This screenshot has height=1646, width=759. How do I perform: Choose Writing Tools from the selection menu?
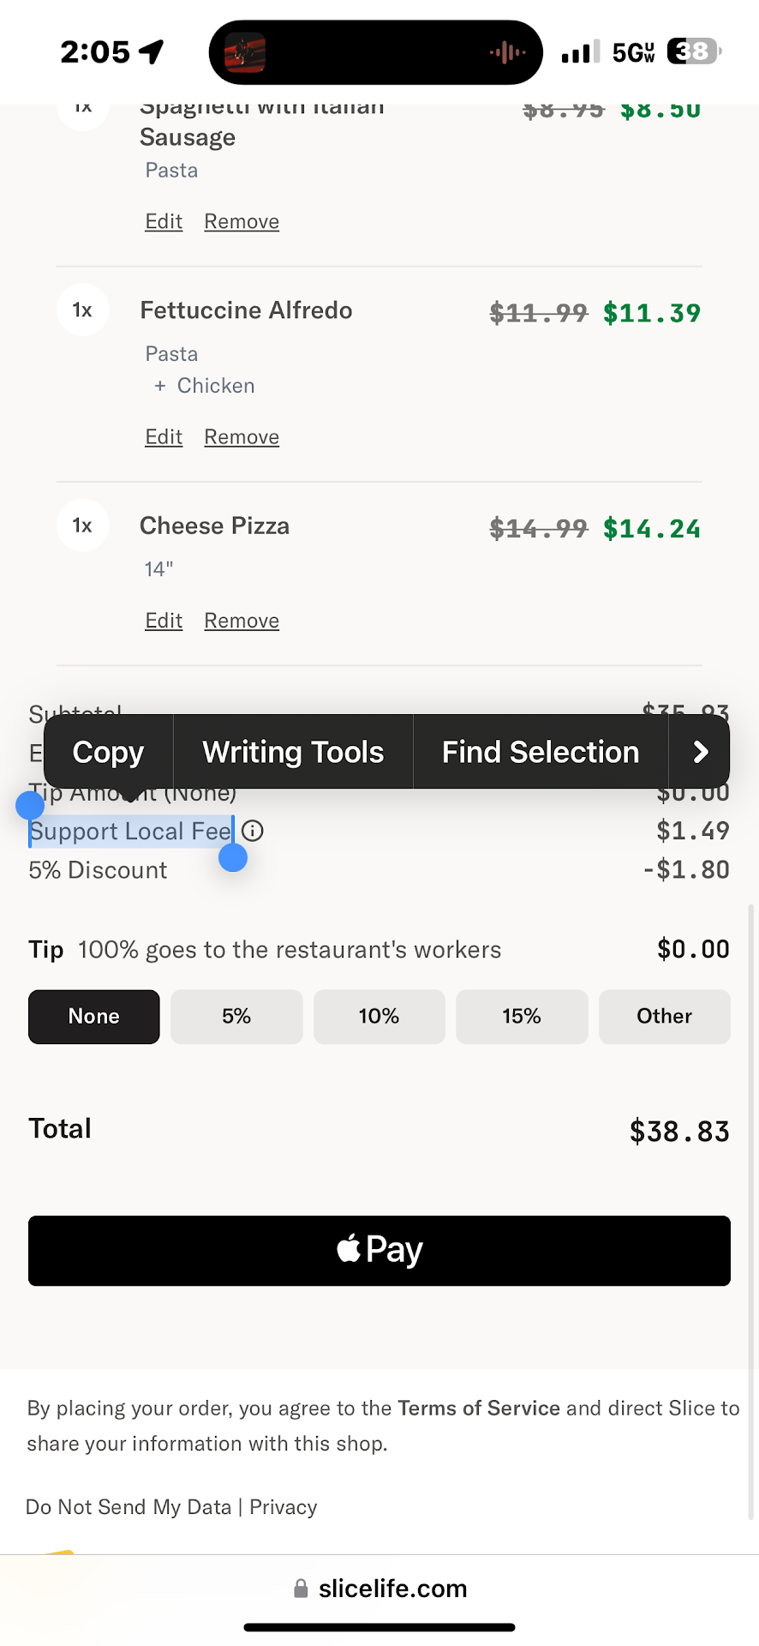click(293, 752)
